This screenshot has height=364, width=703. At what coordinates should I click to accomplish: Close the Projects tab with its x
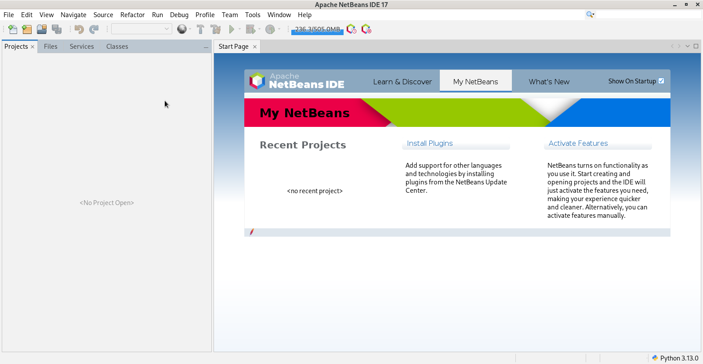pos(33,47)
